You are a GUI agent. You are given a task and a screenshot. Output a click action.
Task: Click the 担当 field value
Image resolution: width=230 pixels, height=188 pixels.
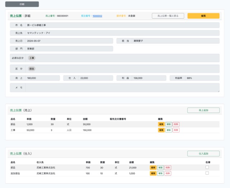(x=176, y=41)
